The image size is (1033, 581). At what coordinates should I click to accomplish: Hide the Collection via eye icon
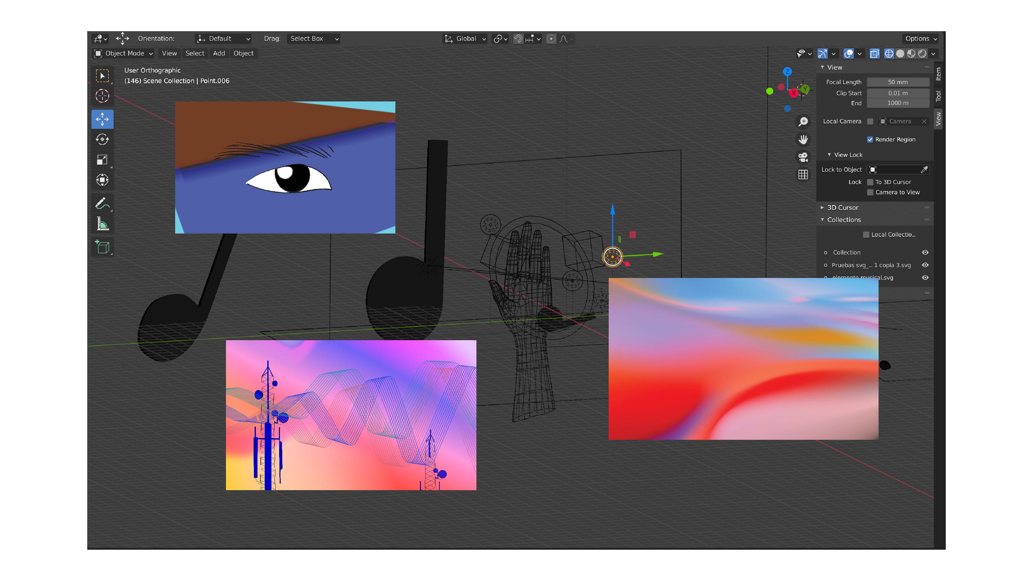click(x=925, y=252)
